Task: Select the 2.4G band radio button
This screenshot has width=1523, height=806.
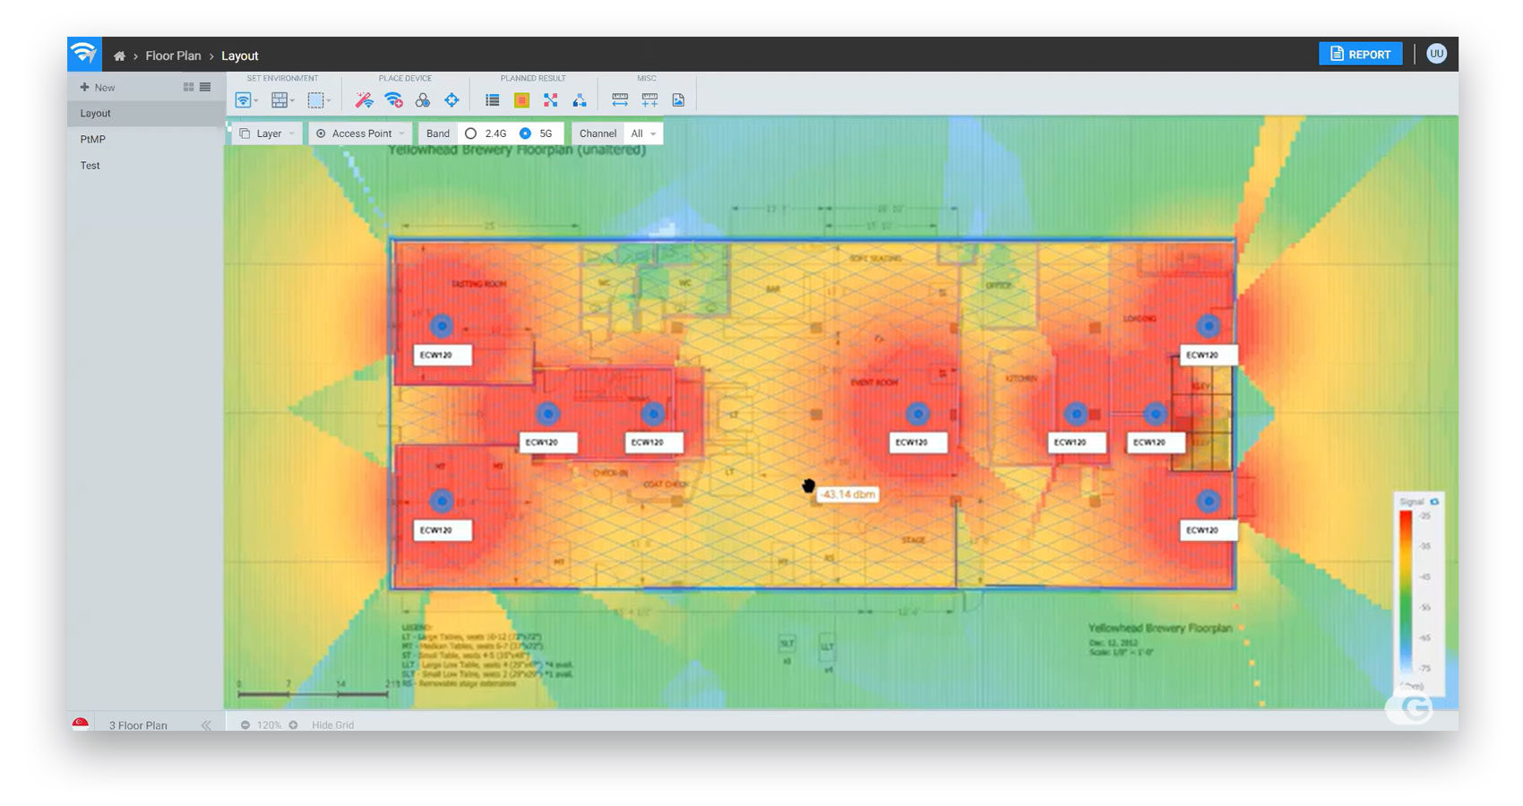Action: tap(471, 133)
